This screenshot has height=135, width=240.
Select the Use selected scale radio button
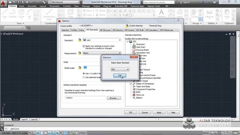pyautogui.click(x=84, y=78)
